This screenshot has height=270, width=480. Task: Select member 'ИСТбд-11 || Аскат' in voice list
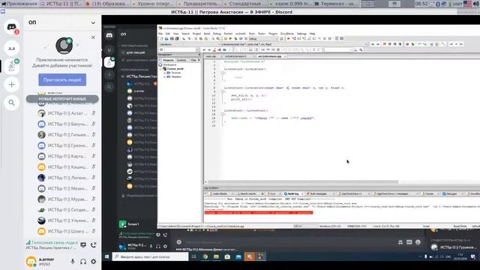pos(67,113)
